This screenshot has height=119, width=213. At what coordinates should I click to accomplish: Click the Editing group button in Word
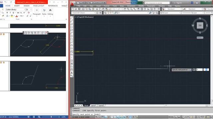[50, 13]
